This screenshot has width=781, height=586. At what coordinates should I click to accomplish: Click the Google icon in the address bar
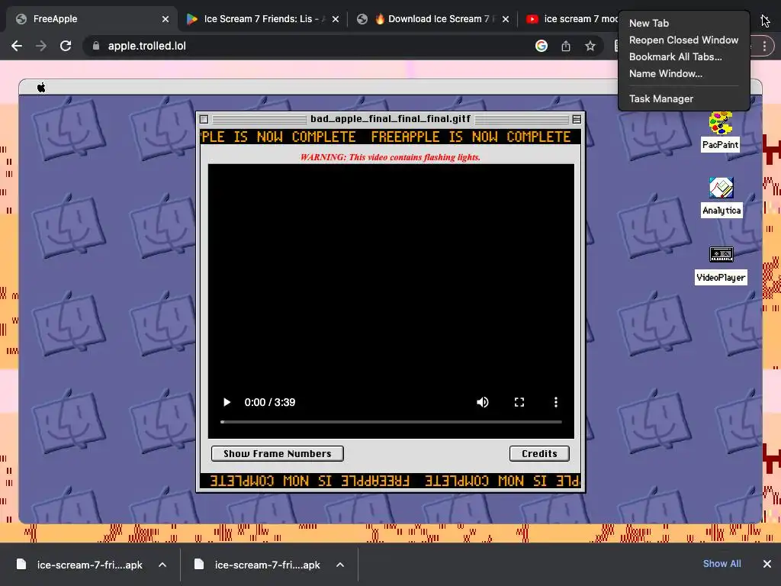point(542,46)
